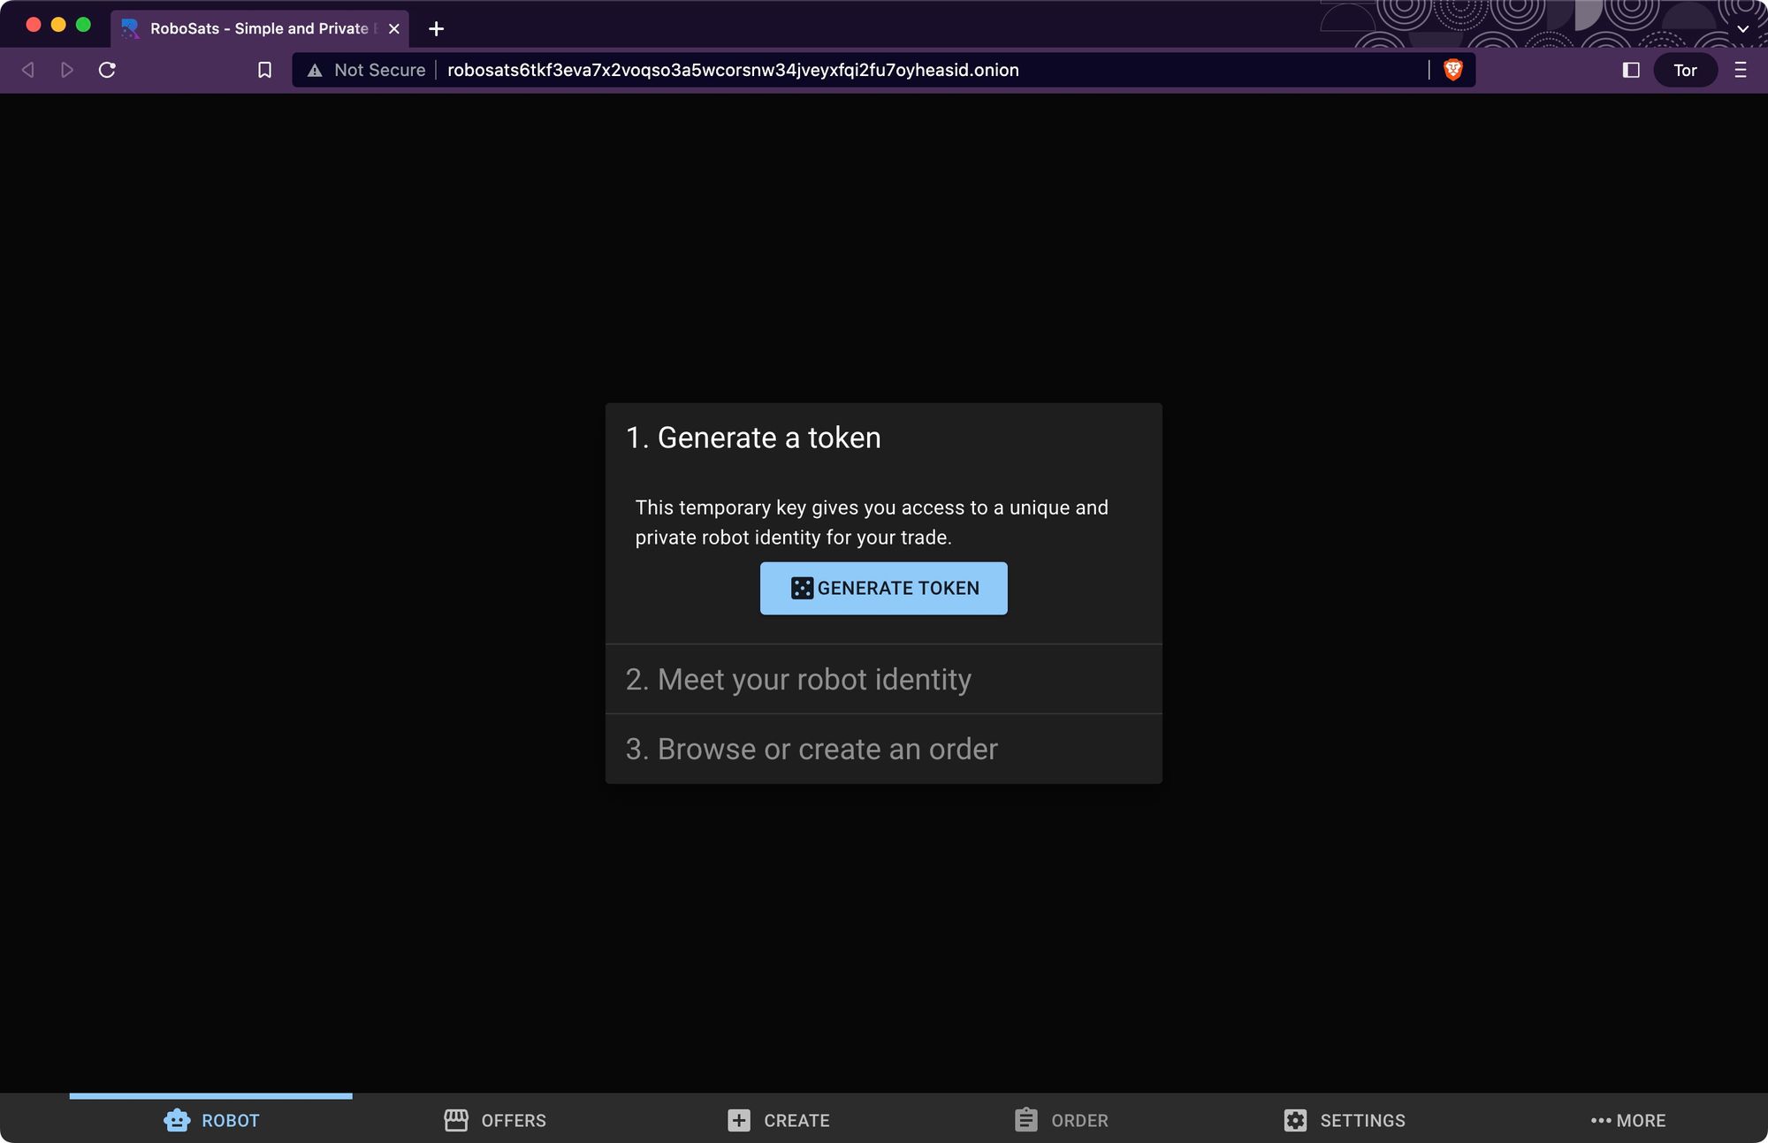Open the tab search dropdown chevron
This screenshot has width=1768, height=1143.
1742,28
